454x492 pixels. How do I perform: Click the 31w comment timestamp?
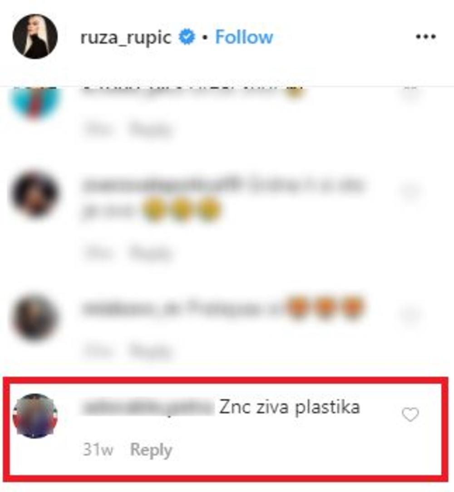click(98, 450)
